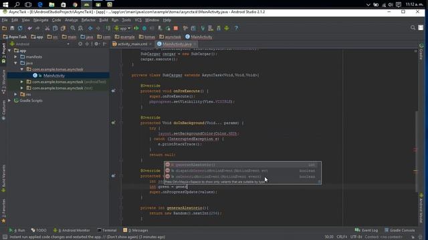Viewport: 428px width, 240px height.
Task: Toggle the Android Model side tab
Action: coord(421,208)
